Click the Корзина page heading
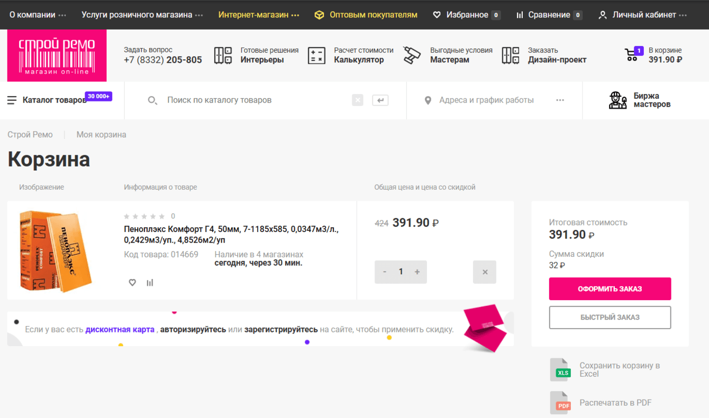 (49, 160)
